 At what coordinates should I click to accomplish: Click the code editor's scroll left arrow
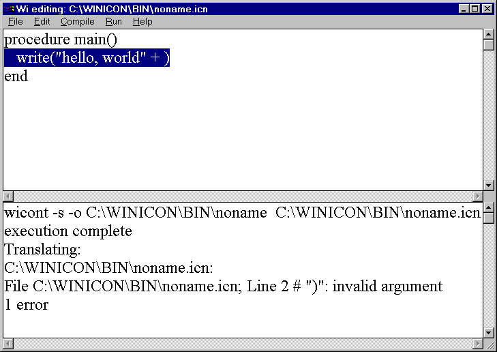(x=8, y=196)
